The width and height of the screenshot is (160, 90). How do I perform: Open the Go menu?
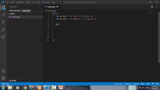pos(33,2)
